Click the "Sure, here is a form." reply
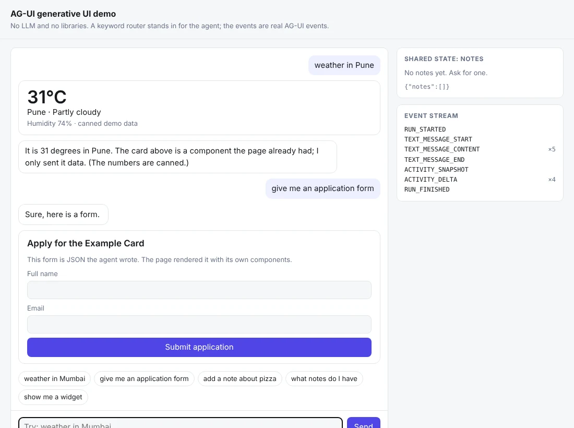 63,215
